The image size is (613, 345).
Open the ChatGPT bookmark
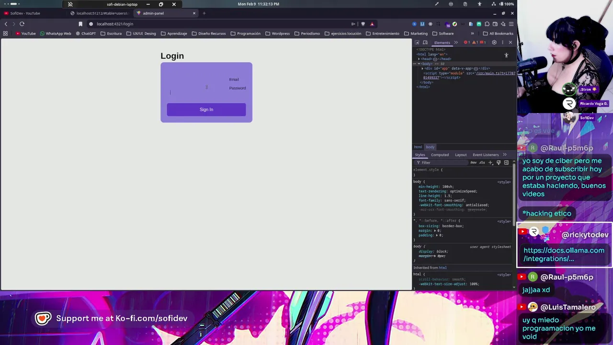click(x=86, y=34)
